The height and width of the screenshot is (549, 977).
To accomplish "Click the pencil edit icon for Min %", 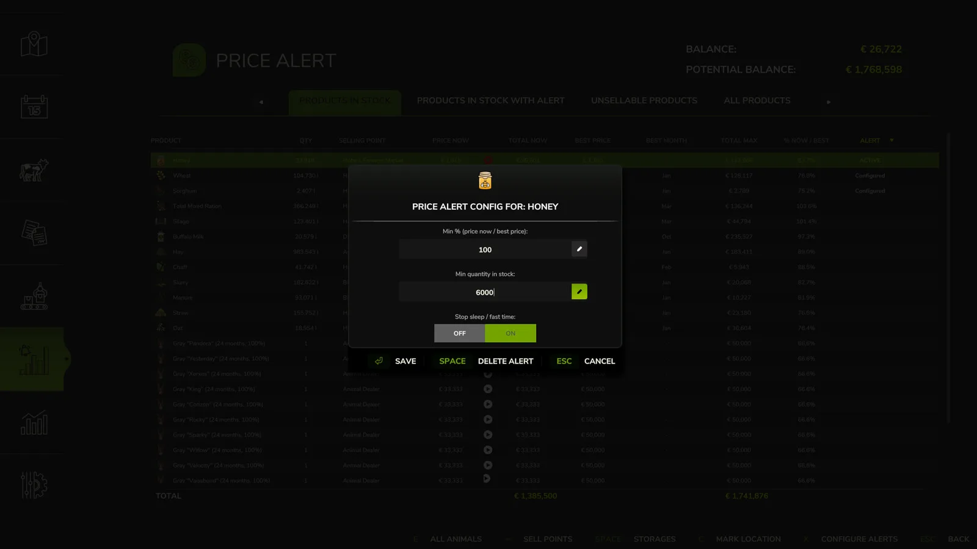I will point(579,249).
